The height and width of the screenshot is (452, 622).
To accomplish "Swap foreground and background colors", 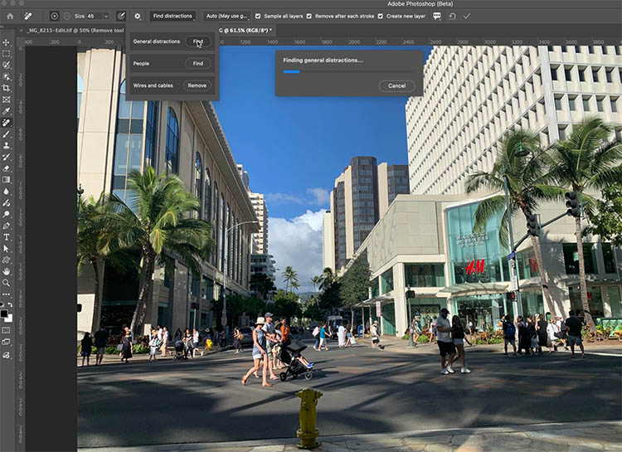I will tap(10, 304).
